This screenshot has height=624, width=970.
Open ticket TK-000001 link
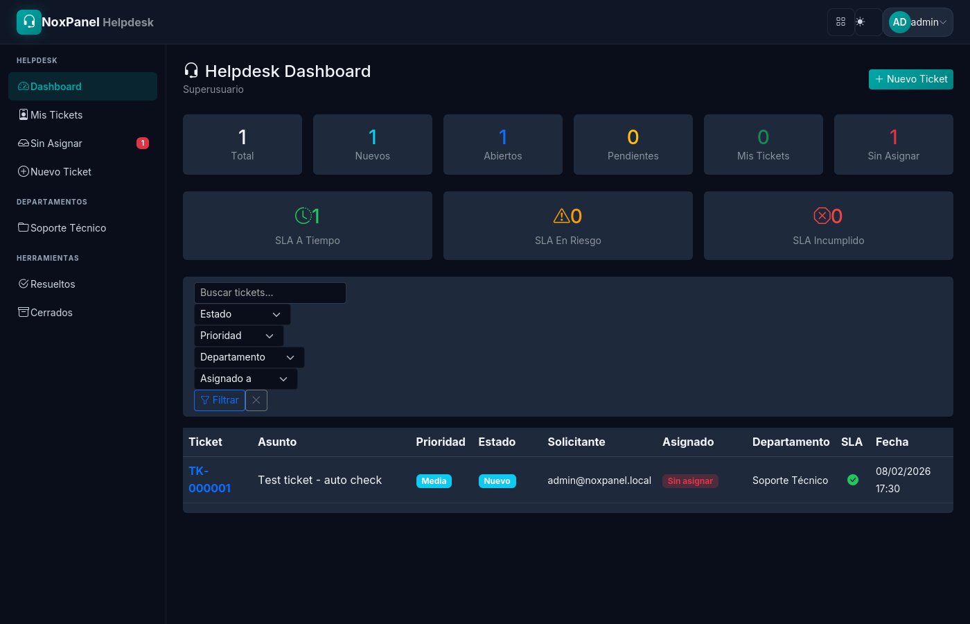(x=209, y=479)
